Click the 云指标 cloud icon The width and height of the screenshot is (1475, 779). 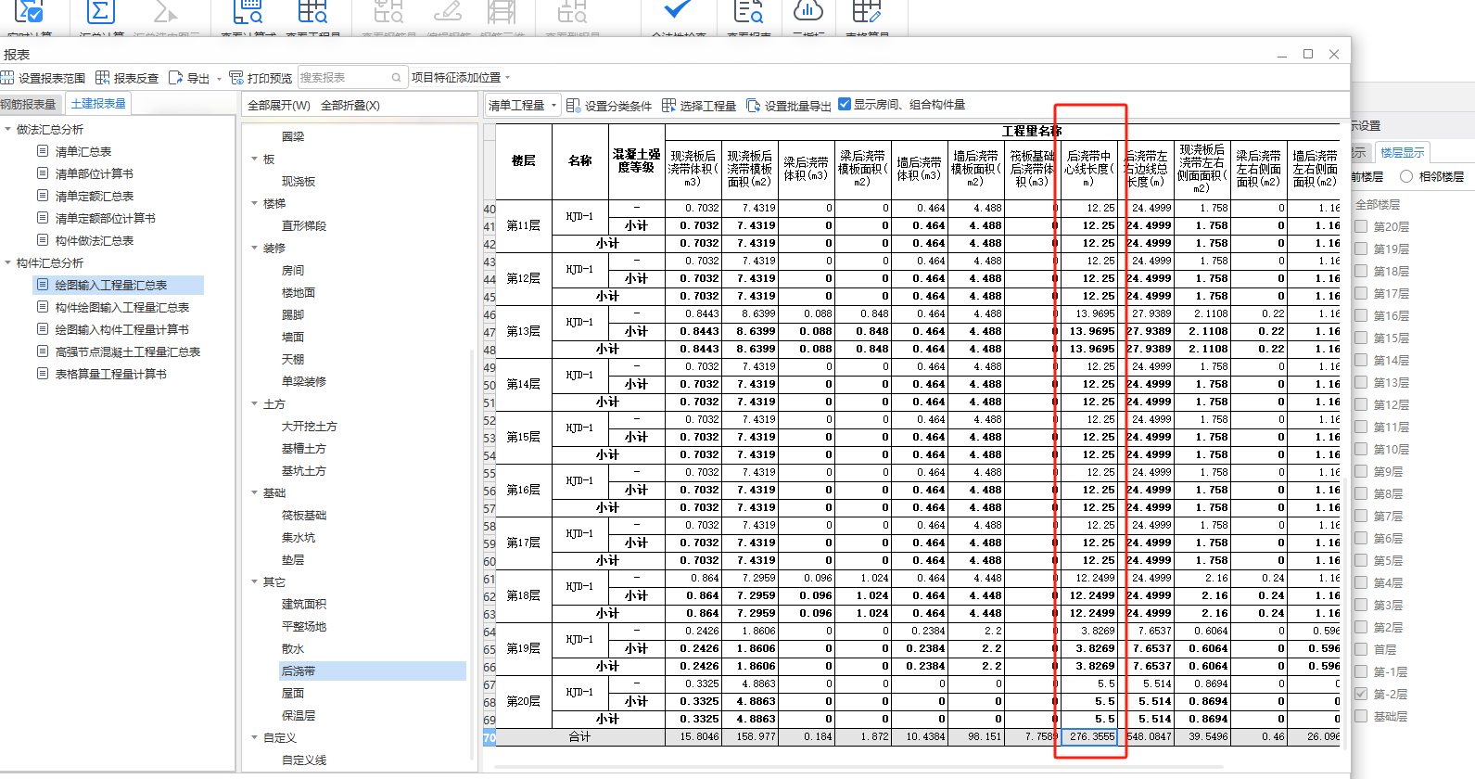[808, 11]
